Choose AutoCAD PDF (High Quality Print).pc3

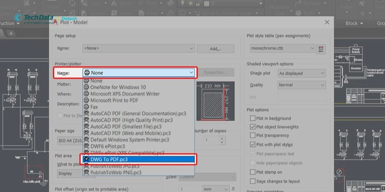pyautogui.click(x=139, y=120)
